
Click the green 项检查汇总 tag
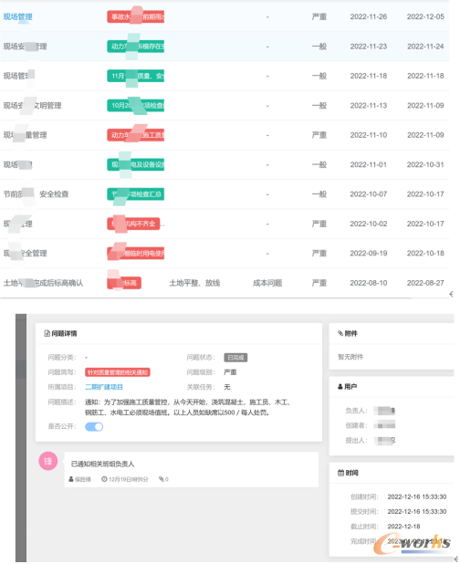136,194
